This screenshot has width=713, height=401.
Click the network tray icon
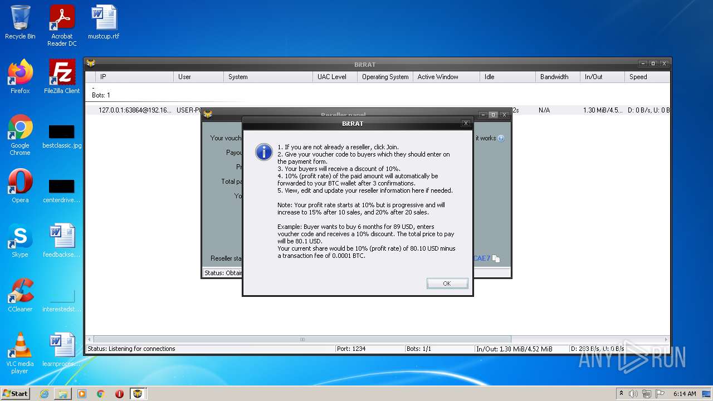coord(647,394)
